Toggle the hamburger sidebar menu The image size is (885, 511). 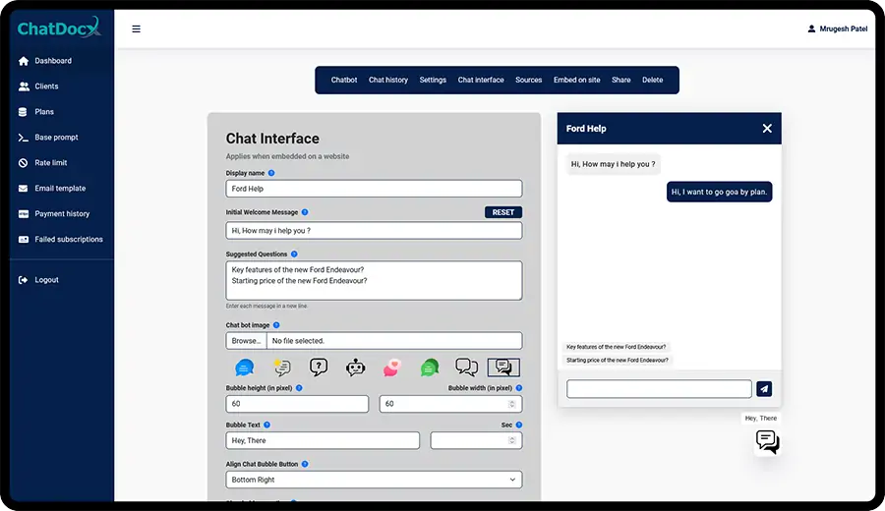click(x=136, y=28)
